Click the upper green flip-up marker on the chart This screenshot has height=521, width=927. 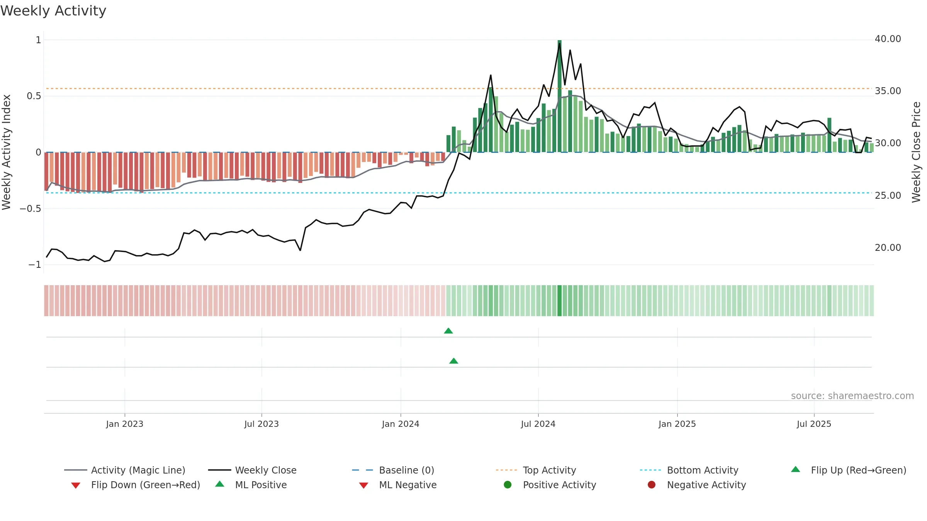click(x=448, y=331)
